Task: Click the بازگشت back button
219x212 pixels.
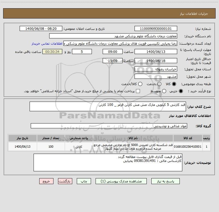Action: pyautogui.click(x=65, y=181)
